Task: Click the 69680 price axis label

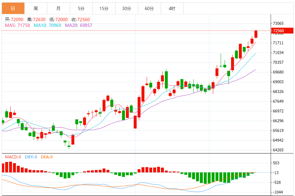Action: pyautogui.click(x=278, y=72)
